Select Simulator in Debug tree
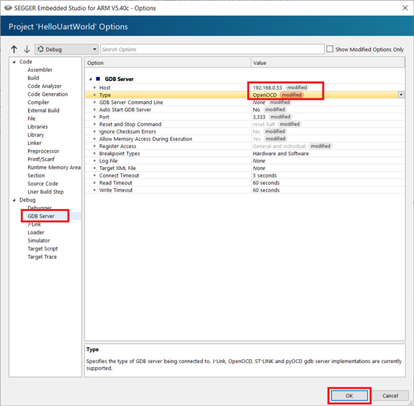Image resolution: width=414 pixels, height=406 pixels. click(39, 241)
